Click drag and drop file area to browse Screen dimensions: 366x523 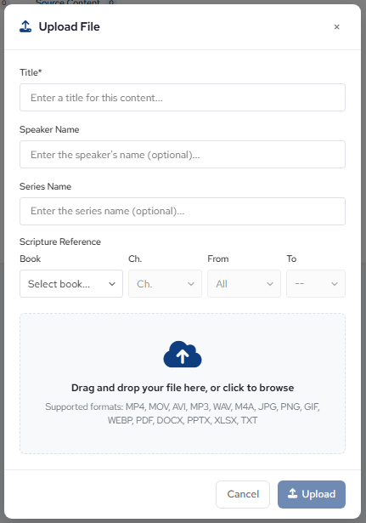point(183,384)
